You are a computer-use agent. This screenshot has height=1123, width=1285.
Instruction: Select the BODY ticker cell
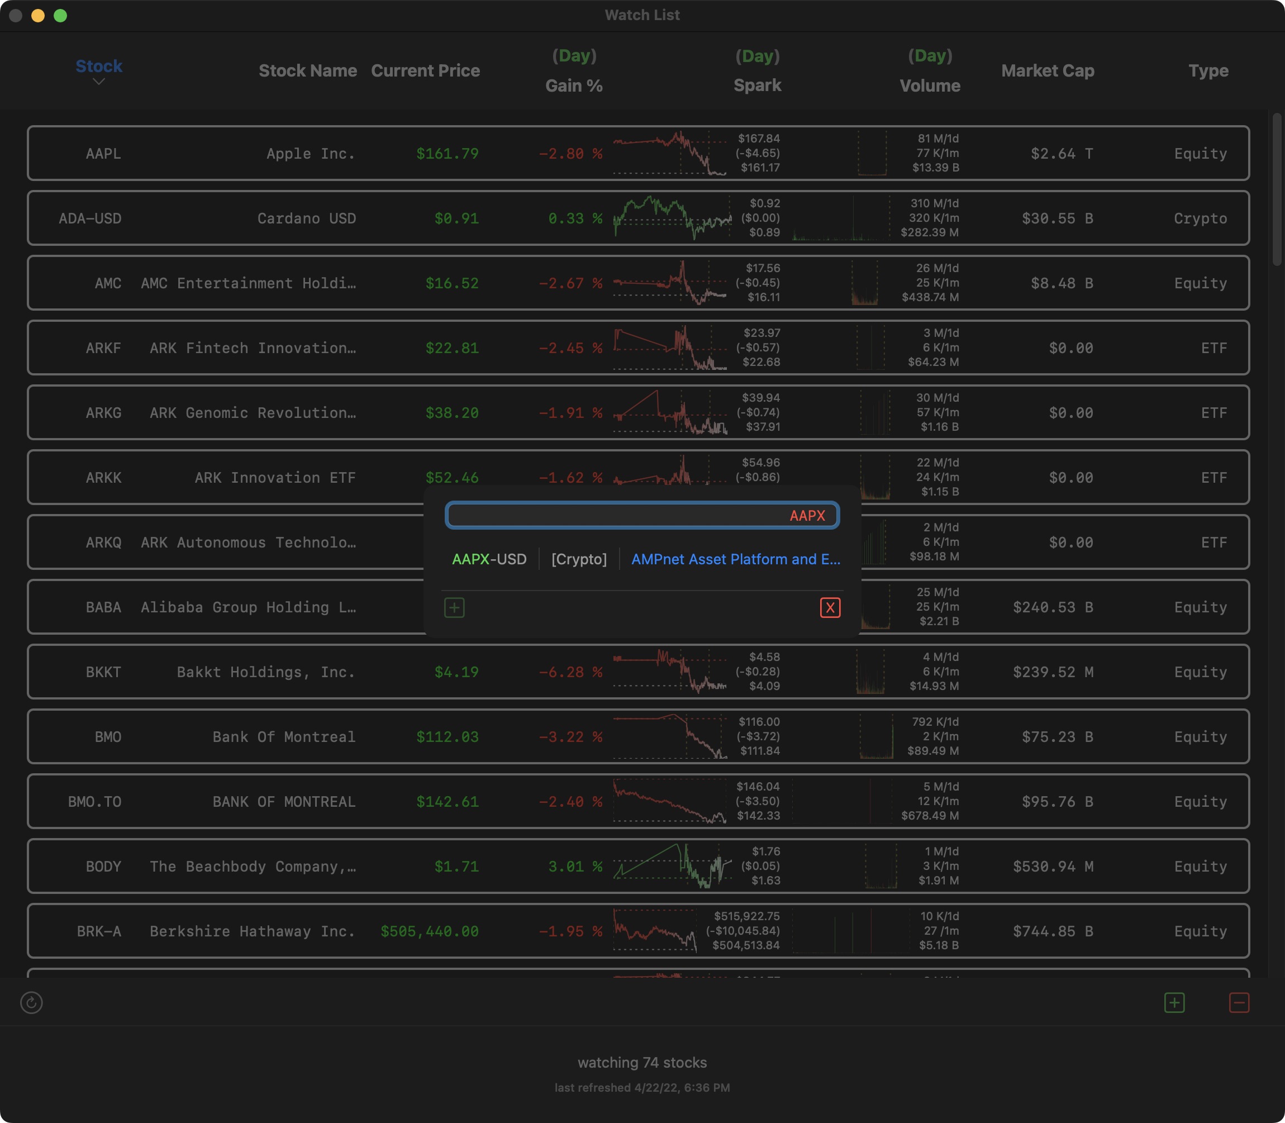[103, 867]
